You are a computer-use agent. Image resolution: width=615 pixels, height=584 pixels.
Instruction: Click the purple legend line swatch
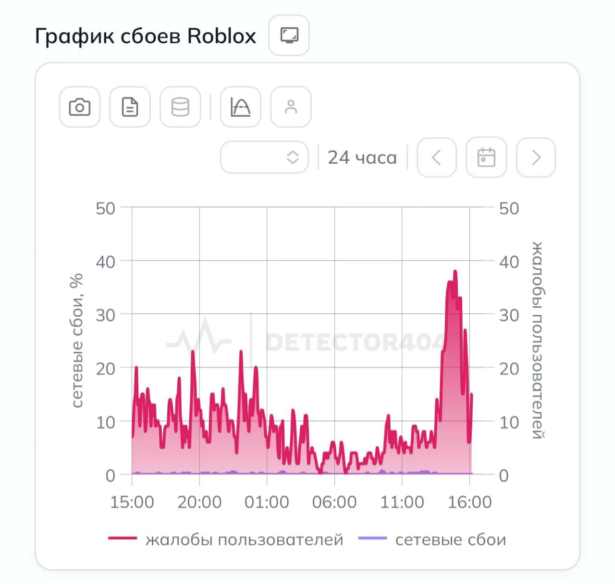pyautogui.click(x=372, y=538)
